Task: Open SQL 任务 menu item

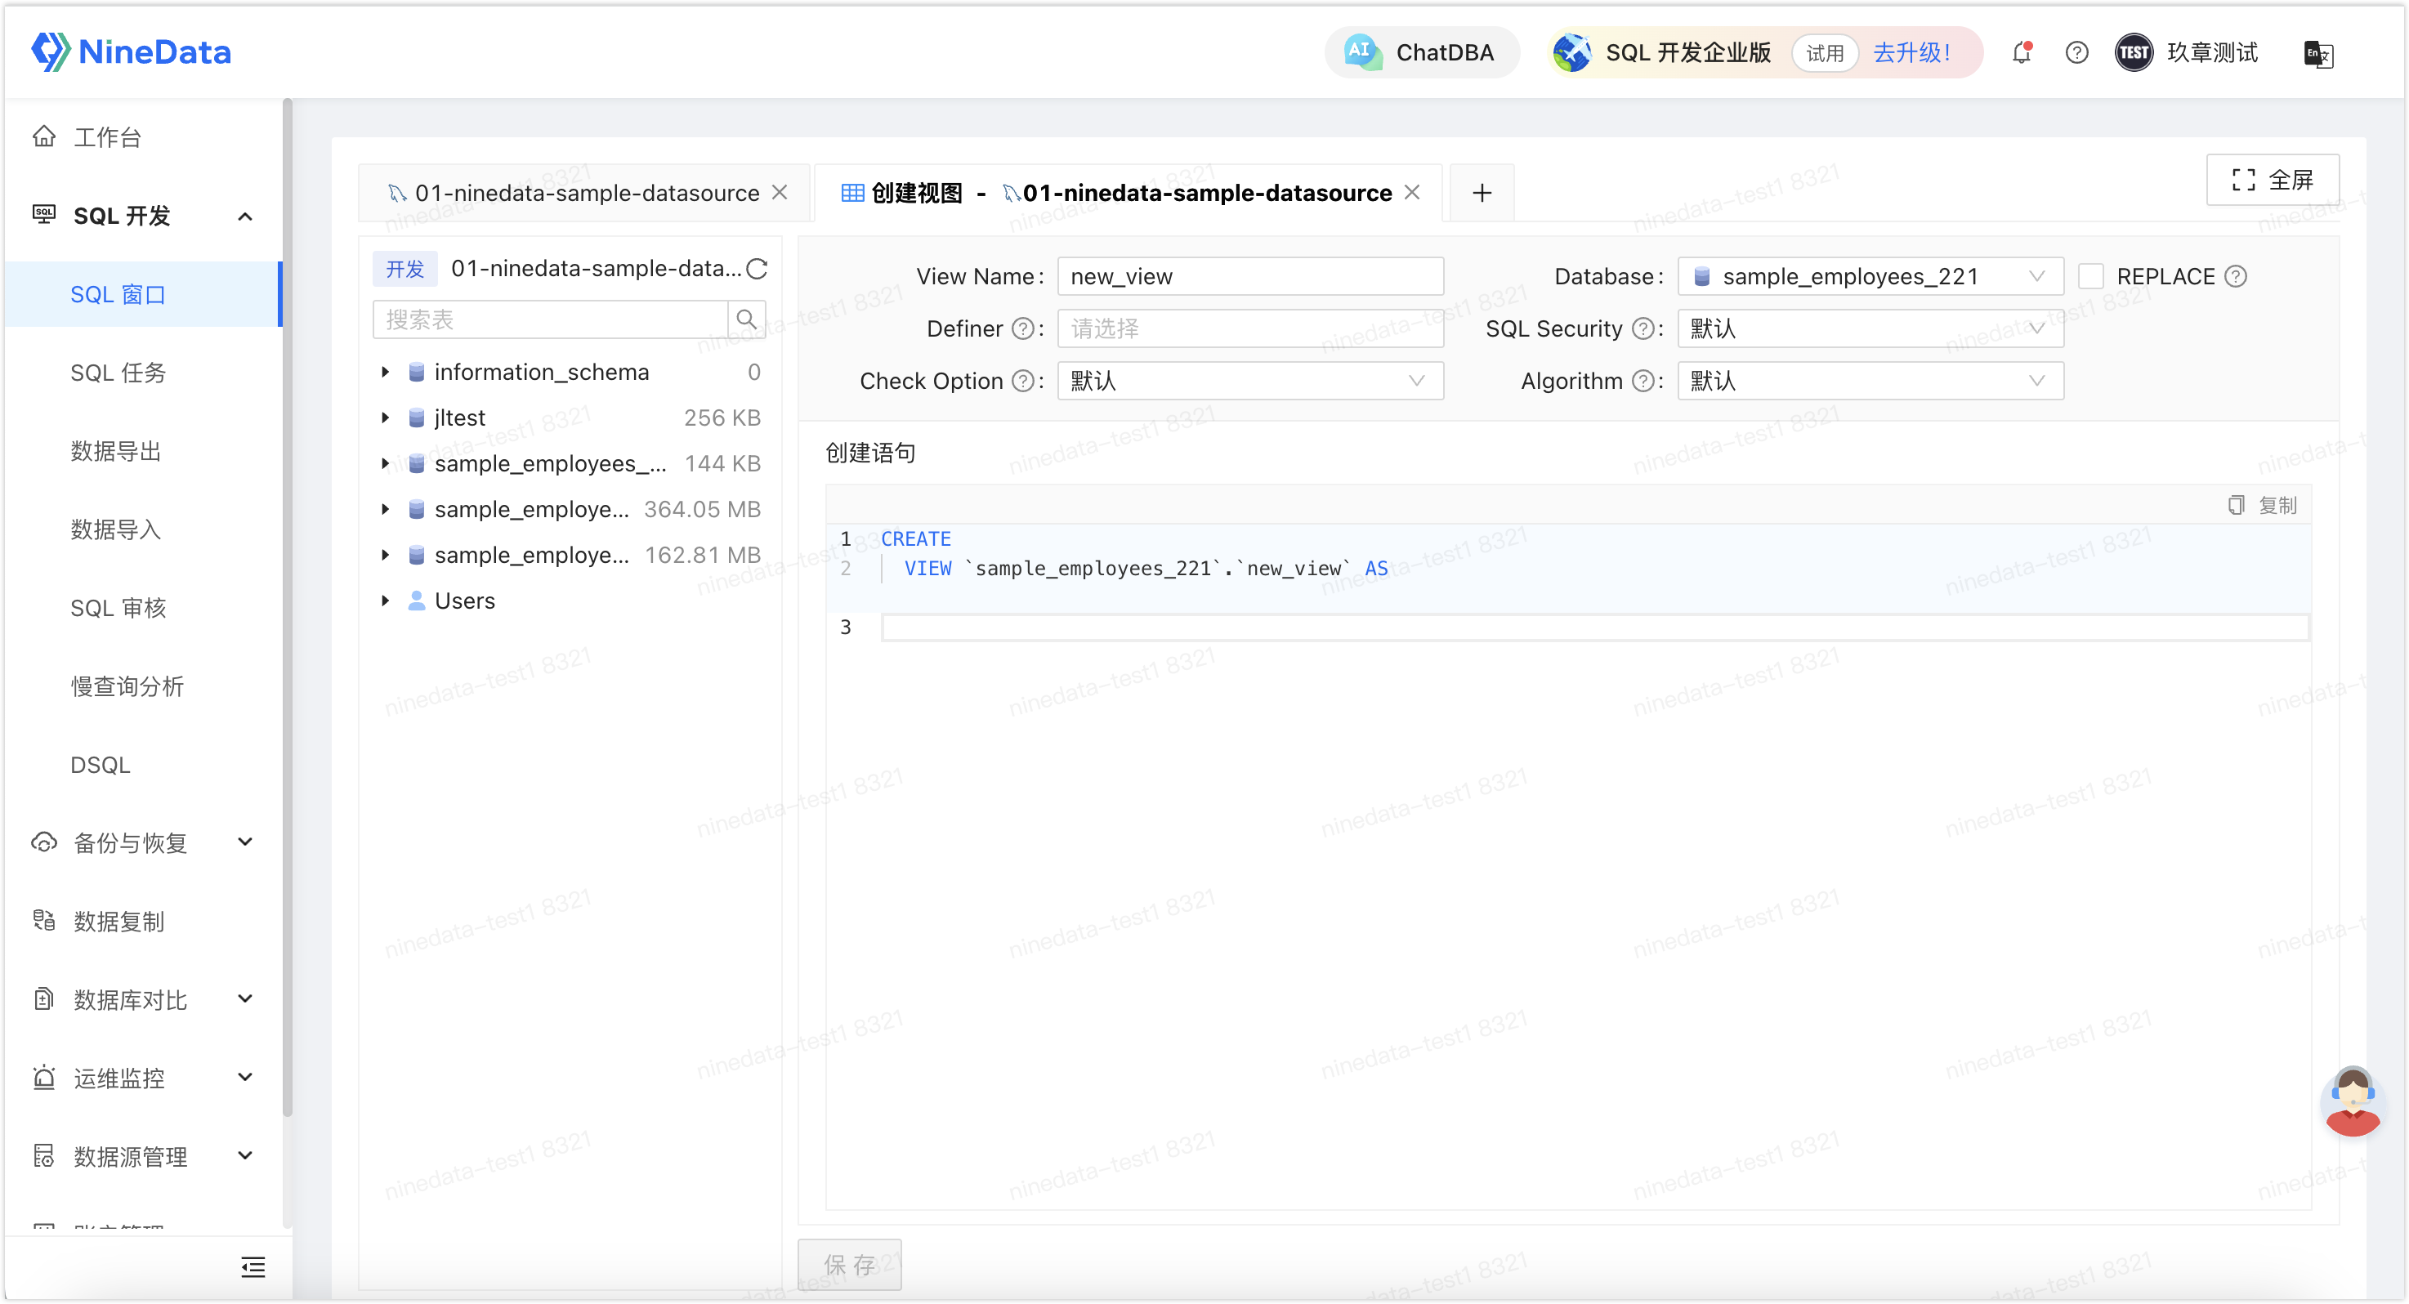Action: click(118, 373)
